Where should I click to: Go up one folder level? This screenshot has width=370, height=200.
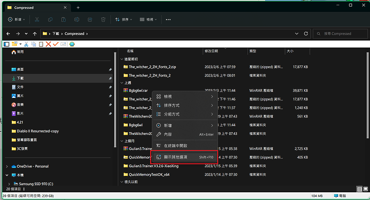(x=35, y=34)
